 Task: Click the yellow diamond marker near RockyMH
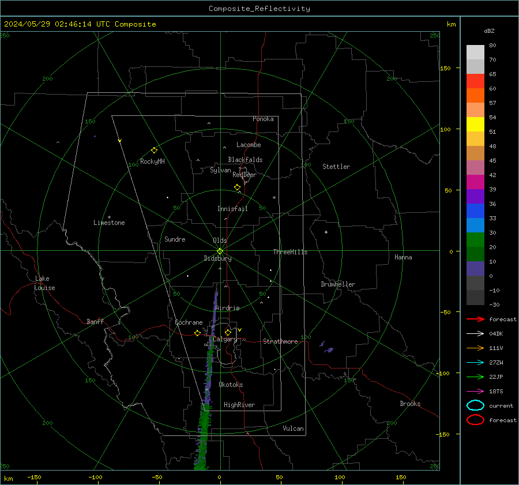[x=154, y=151]
